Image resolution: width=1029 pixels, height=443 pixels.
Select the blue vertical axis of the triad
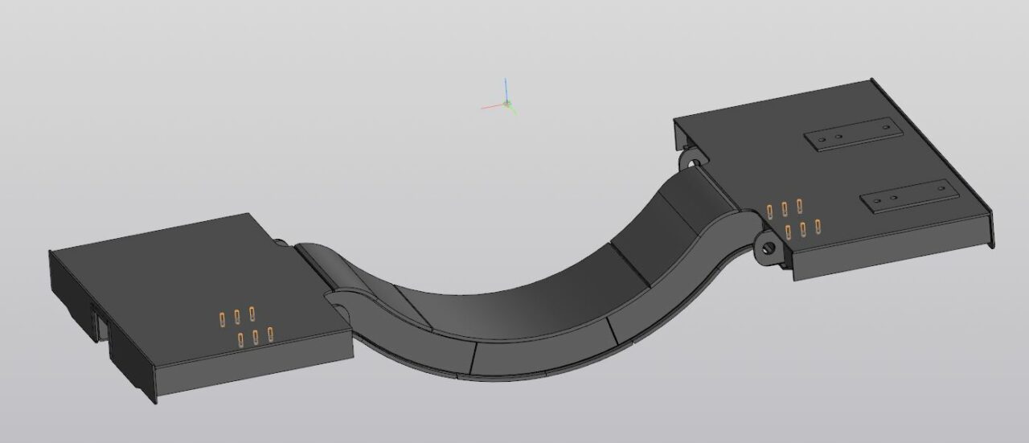[x=506, y=87]
